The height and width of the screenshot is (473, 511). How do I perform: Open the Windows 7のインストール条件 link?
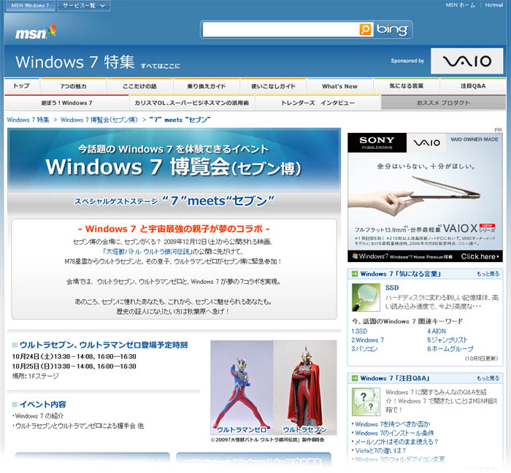(394, 433)
